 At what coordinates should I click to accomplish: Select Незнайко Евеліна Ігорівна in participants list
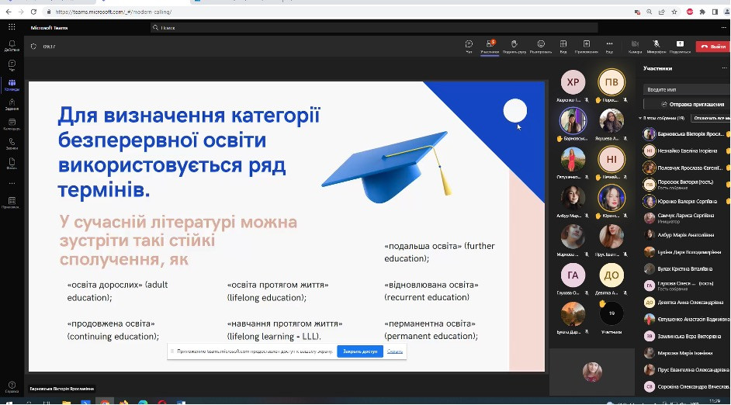686,151
